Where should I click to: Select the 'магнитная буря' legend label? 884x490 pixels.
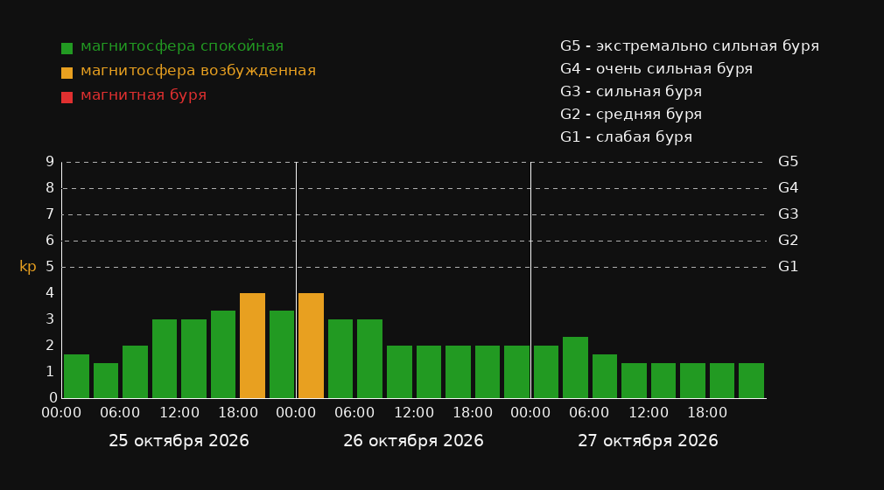click(x=144, y=95)
